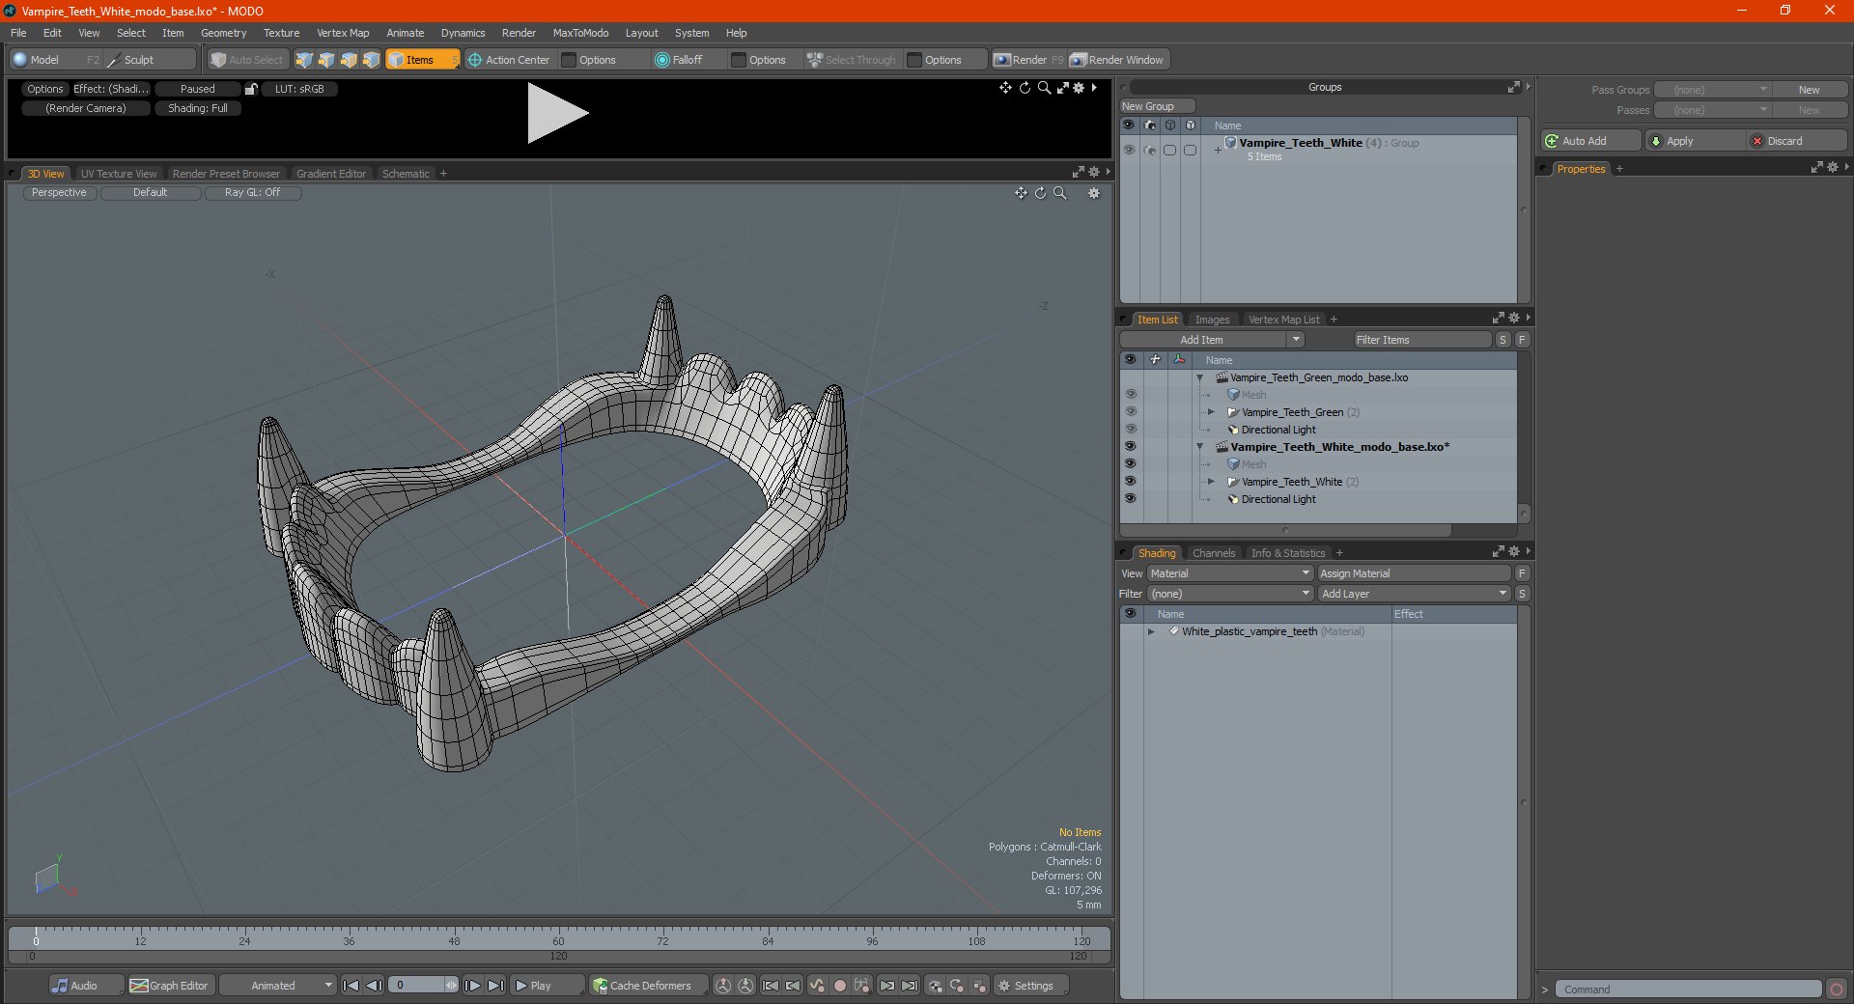Click the Command input field
The width and height of the screenshot is (1854, 1004).
(x=1687, y=990)
